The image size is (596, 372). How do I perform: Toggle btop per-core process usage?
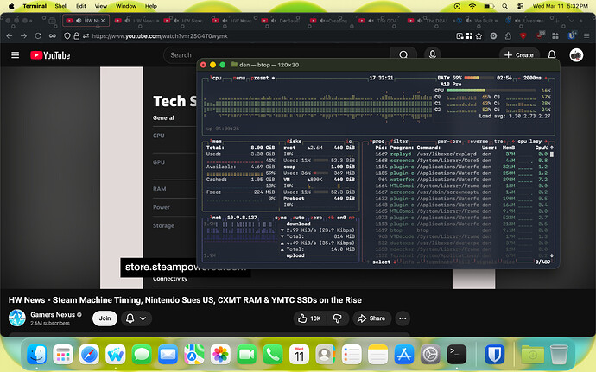pyautogui.click(x=449, y=142)
